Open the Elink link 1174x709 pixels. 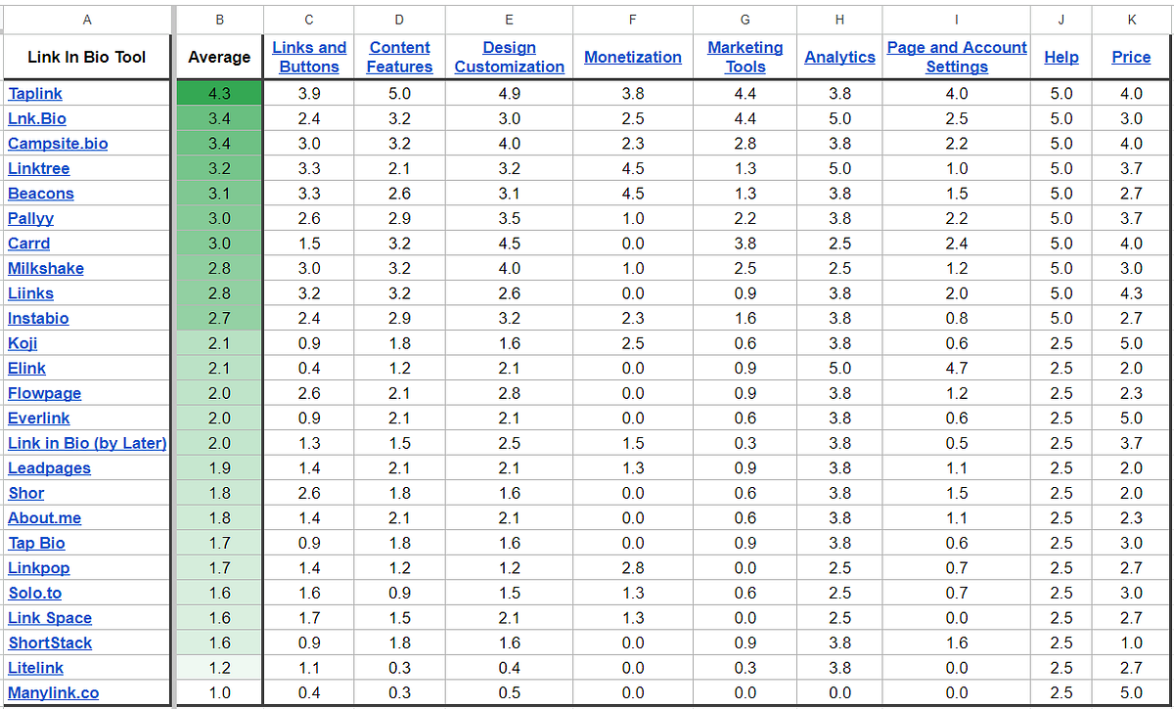26,368
